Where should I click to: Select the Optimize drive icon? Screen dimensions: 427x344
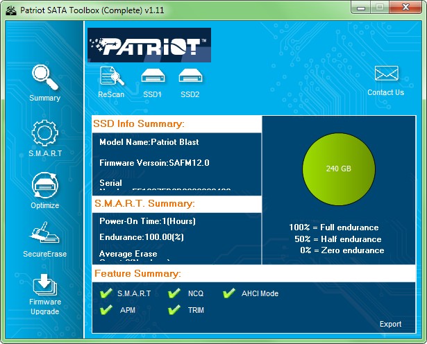click(45, 185)
